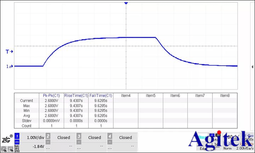Click the trigger position marker at top
This screenshot has height=153, width=255.
coord(126,3)
